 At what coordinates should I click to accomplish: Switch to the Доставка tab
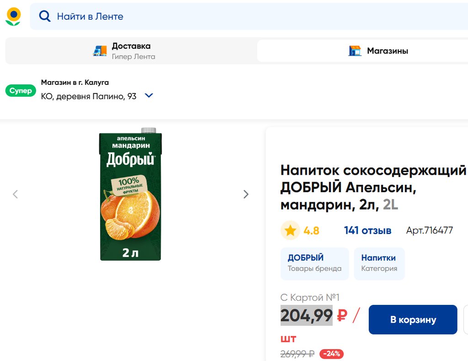click(131, 51)
